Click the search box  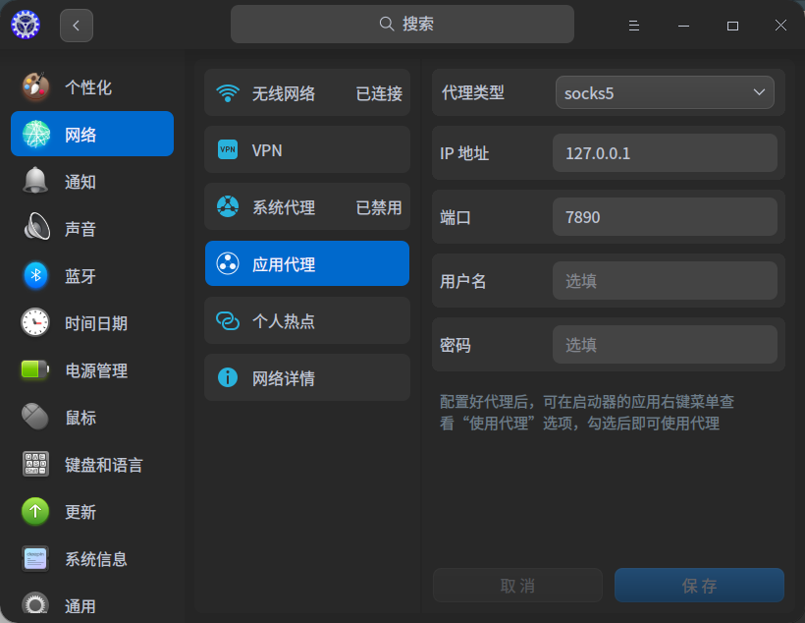click(x=402, y=25)
